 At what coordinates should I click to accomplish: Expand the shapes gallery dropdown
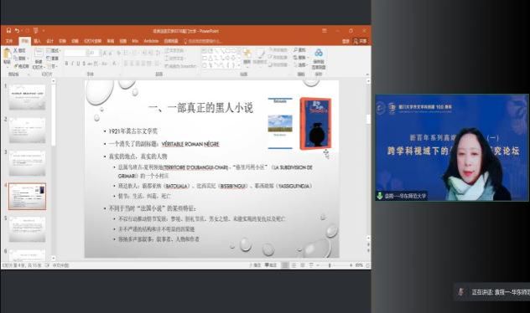tap(239, 66)
